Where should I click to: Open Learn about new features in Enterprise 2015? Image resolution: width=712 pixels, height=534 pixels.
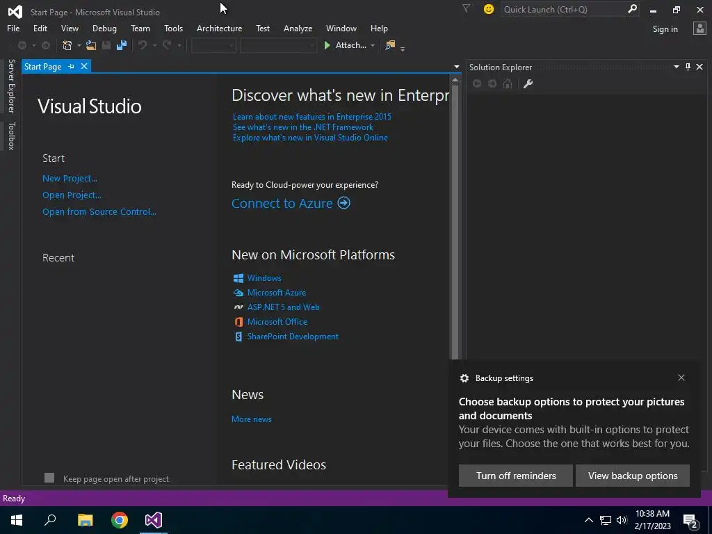pos(312,117)
